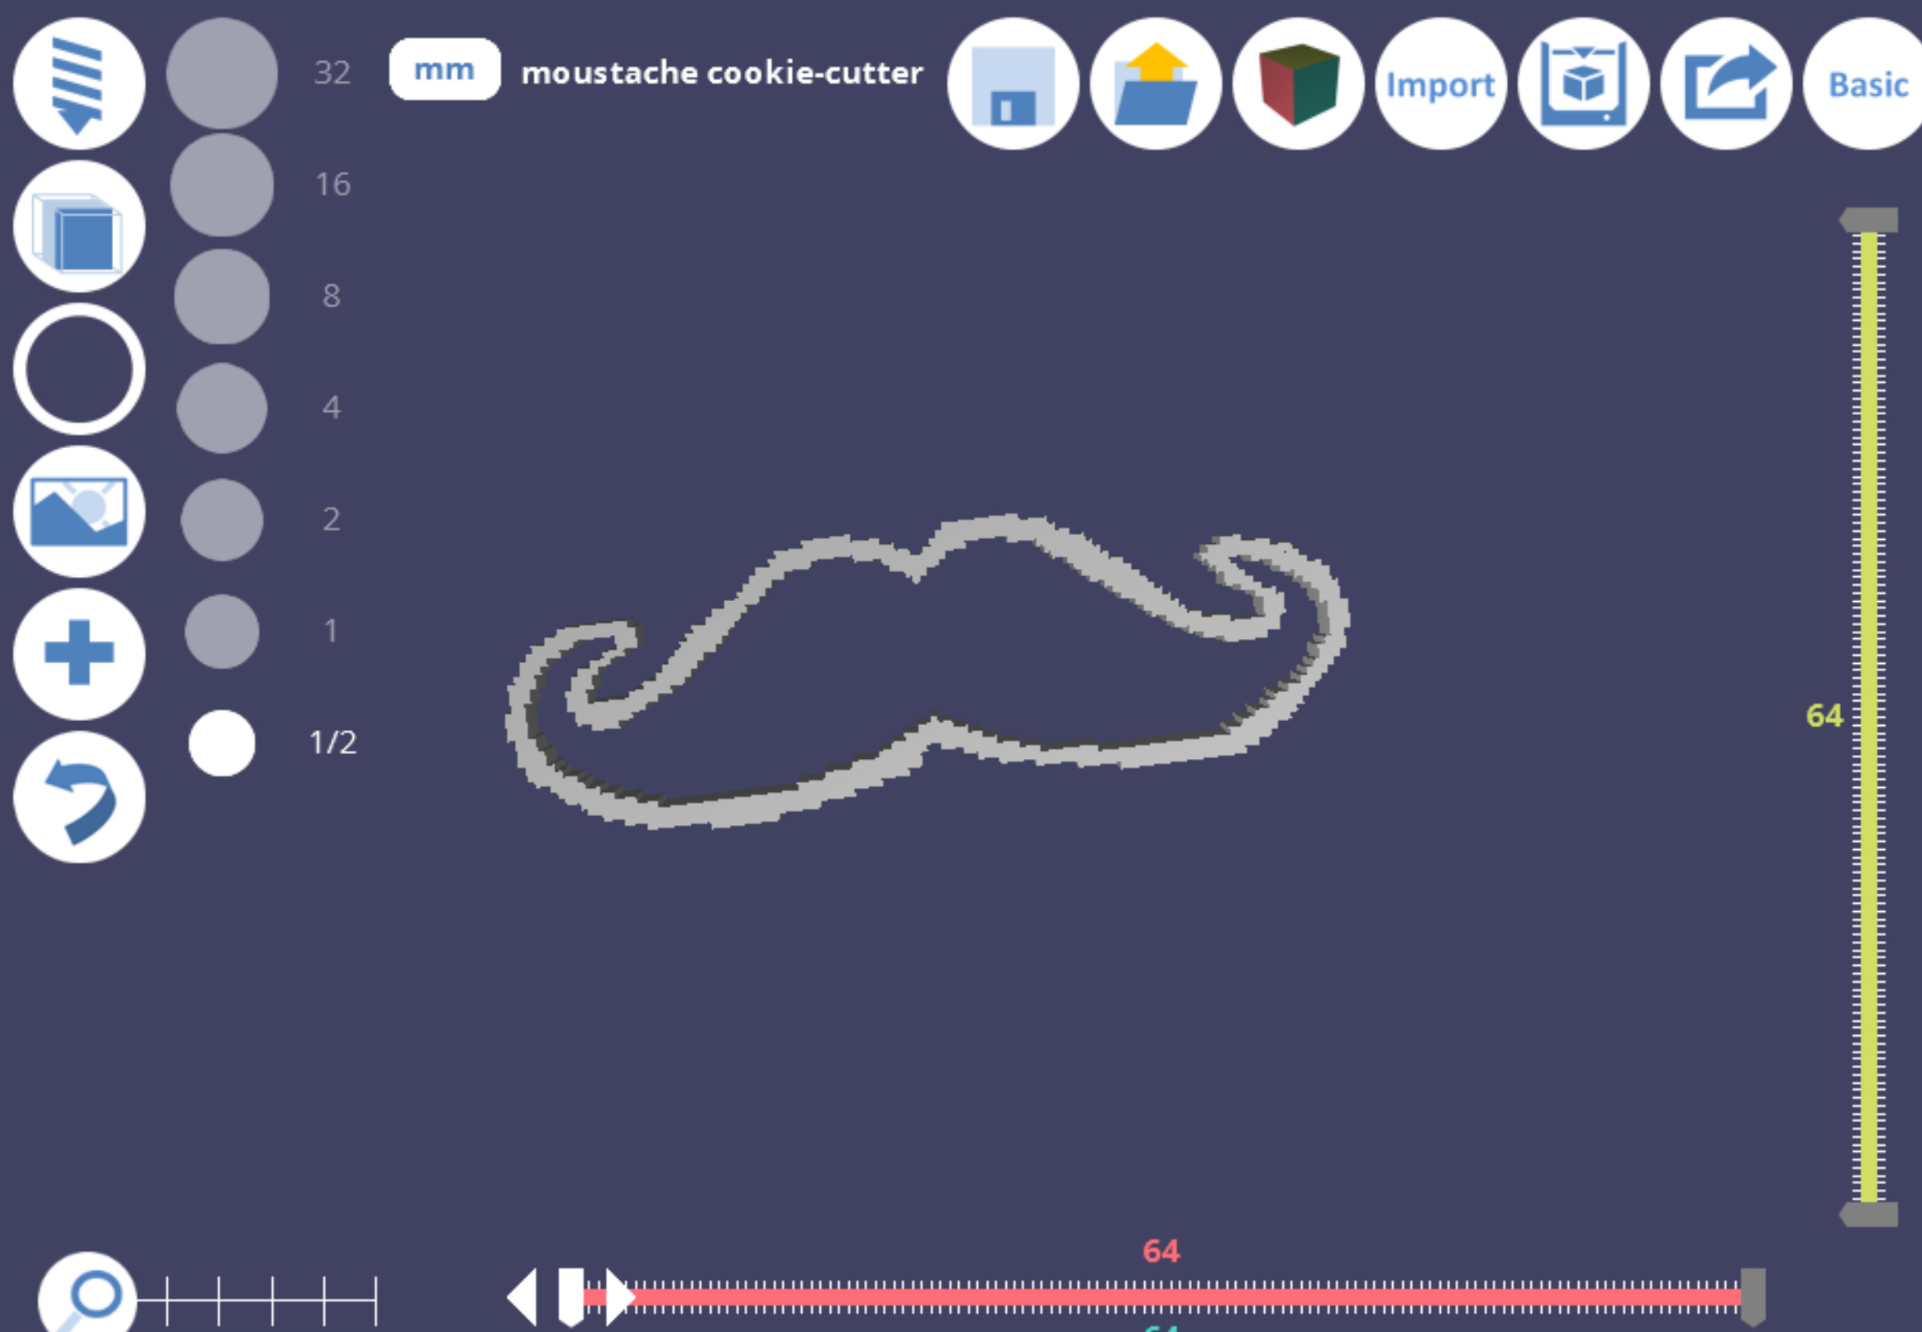Click the moustache cookie-cutter title
Image resolution: width=1922 pixels, height=1332 pixels.
[x=722, y=73]
